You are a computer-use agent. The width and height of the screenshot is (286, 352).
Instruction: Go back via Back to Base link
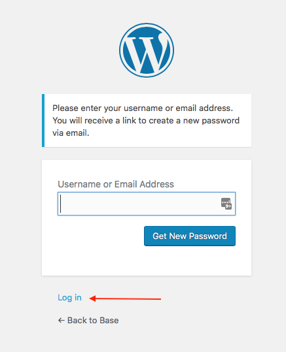pos(88,321)
